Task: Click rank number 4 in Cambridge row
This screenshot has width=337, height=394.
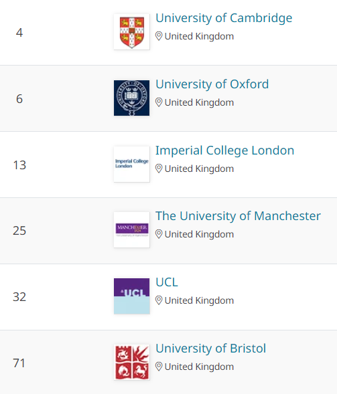Action: pyautogui.click(x=19, y=33)
